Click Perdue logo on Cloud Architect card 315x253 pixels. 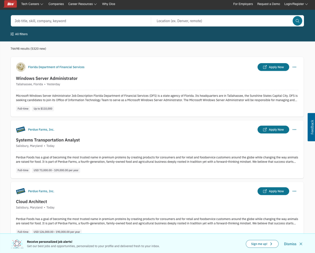pyautogui.click(x=21, y=191)
